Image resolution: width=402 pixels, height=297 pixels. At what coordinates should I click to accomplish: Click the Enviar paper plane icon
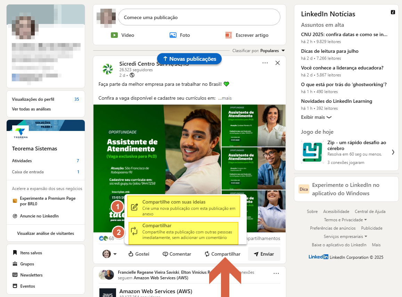coord(256,254)
